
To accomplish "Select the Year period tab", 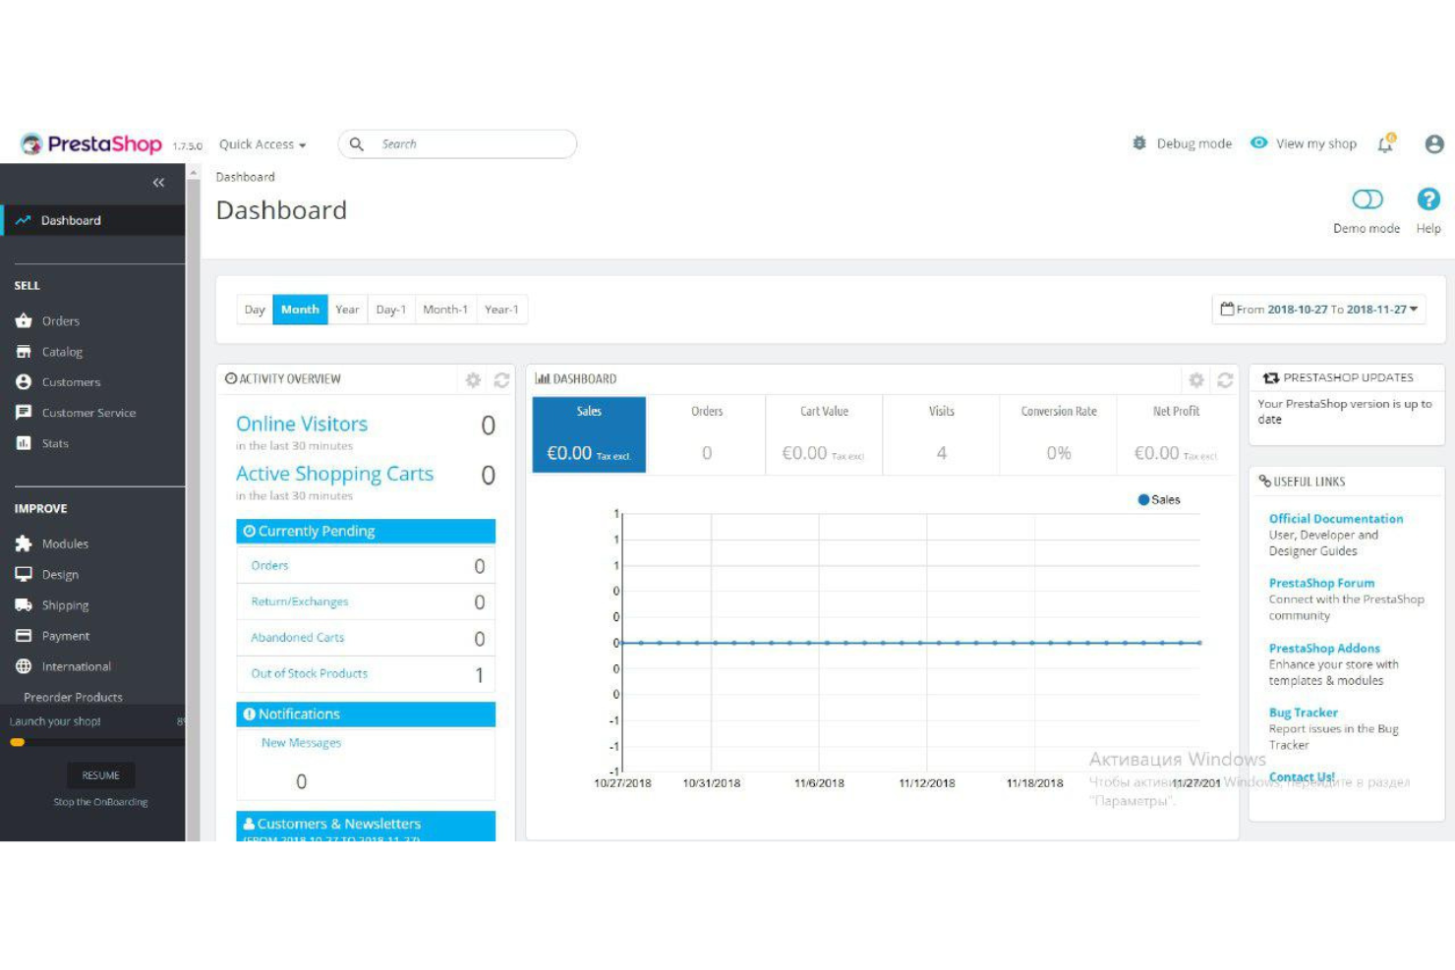I will tap(347, 310).
